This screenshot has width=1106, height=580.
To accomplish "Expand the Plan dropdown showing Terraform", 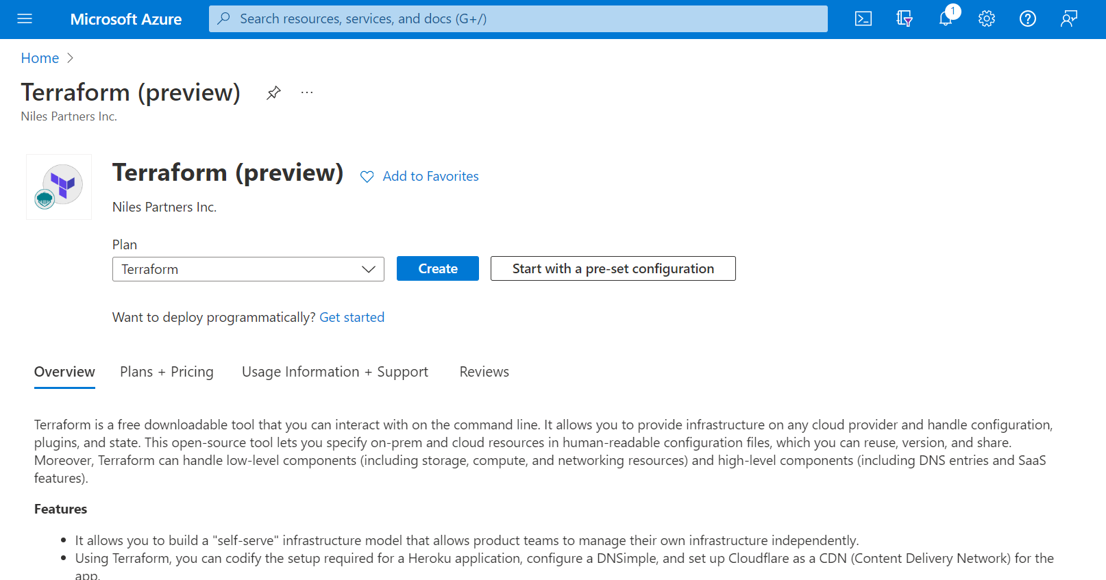I will [248, 269].
